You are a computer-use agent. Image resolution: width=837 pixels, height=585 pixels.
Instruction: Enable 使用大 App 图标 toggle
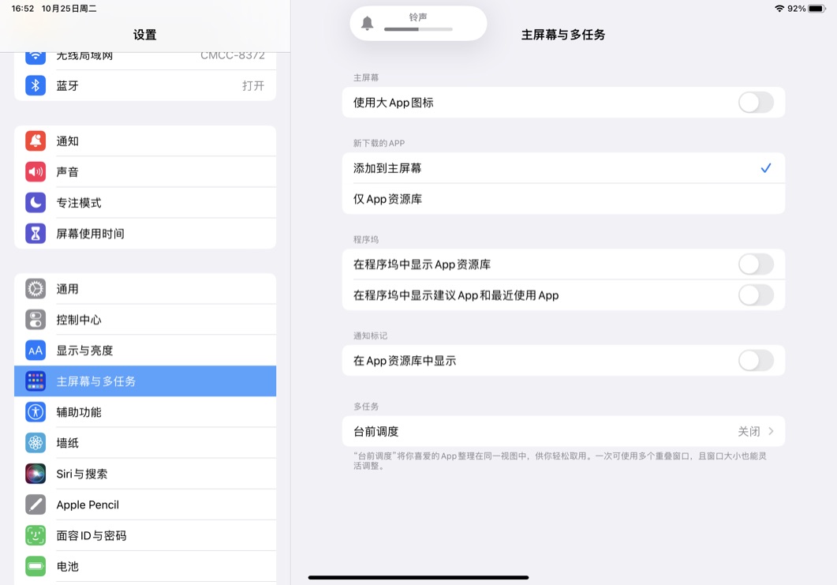[755, 102]
